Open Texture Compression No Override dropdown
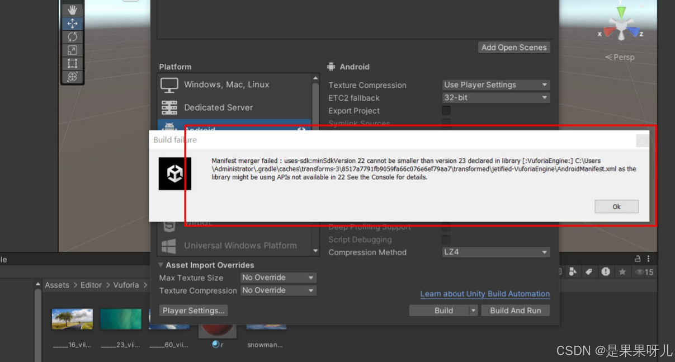The image size is (675, 362). pos(279,290)
